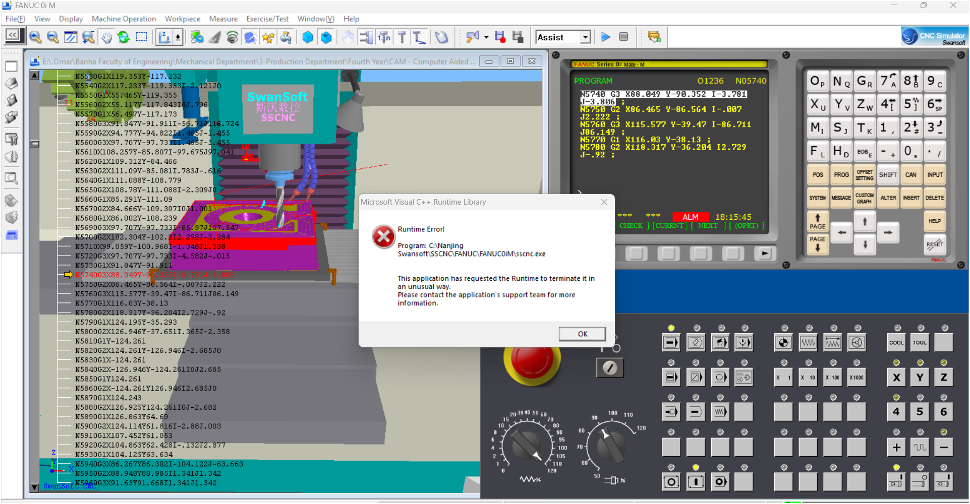Select the X 1 increment button
Viewport: 970px width, 504px height.
[x=783, y=377]
